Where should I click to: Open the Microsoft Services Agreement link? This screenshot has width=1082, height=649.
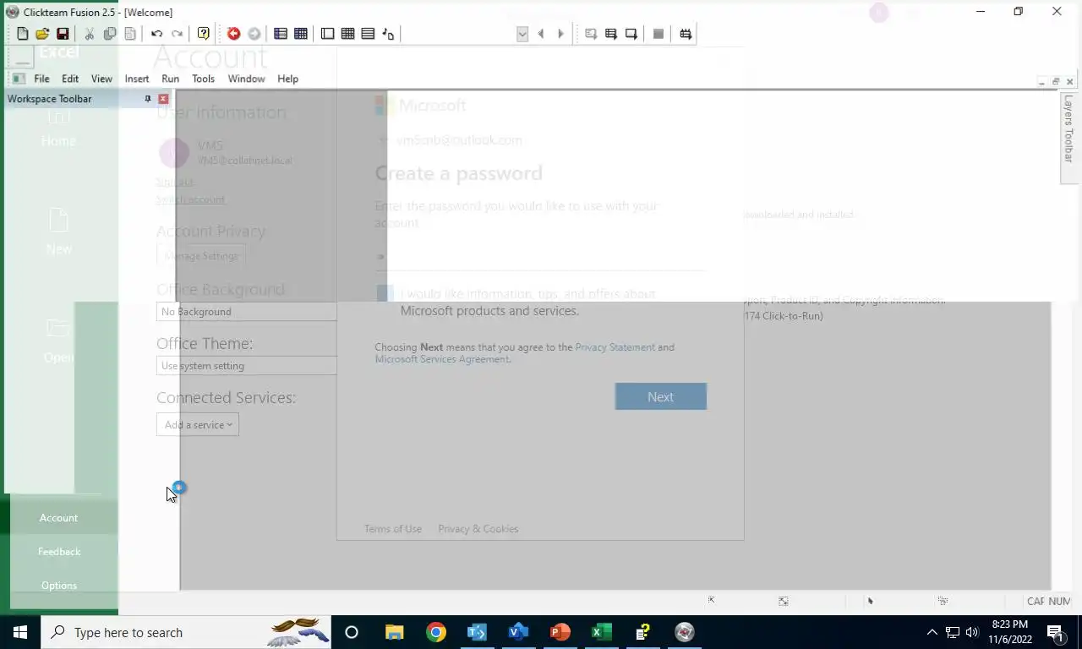click(442, 359)
